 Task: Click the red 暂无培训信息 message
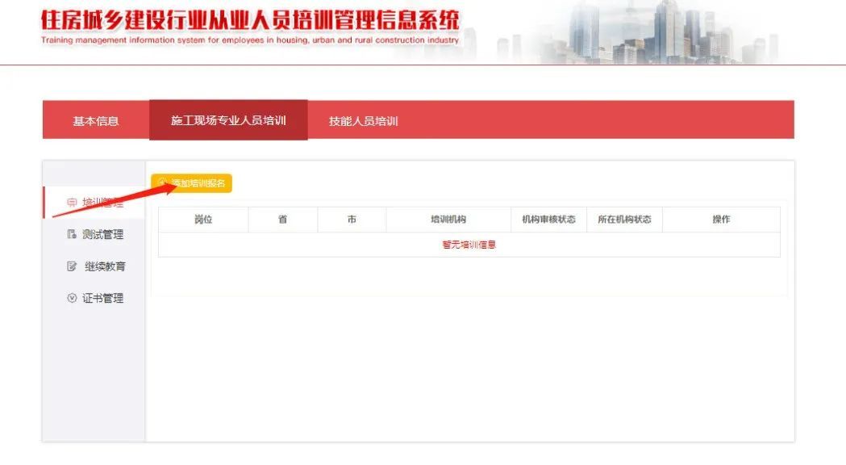[x=469, y=245]
